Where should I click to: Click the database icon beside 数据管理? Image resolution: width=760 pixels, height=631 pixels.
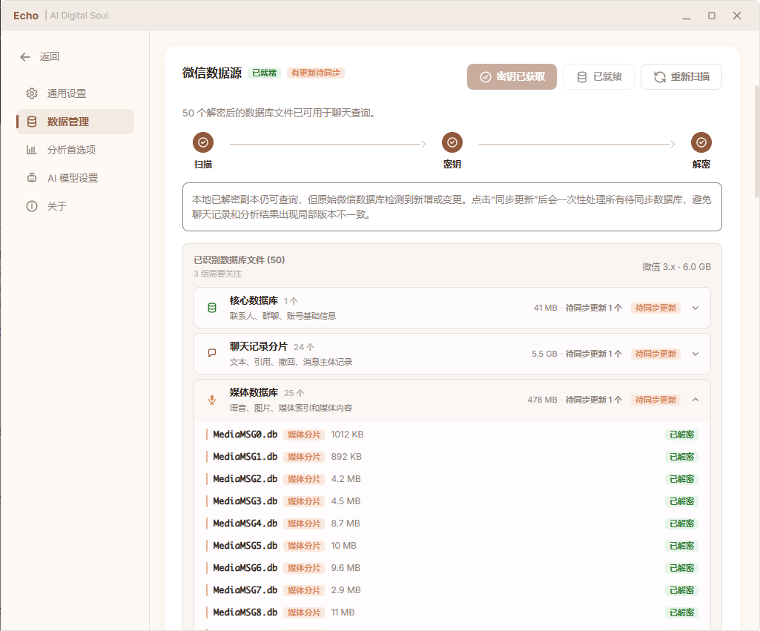pyautogui.click(x=31, y=122)
